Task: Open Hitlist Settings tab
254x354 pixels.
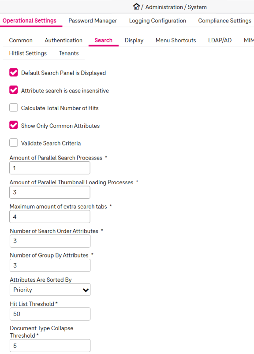Action: [x=28, y=53]
